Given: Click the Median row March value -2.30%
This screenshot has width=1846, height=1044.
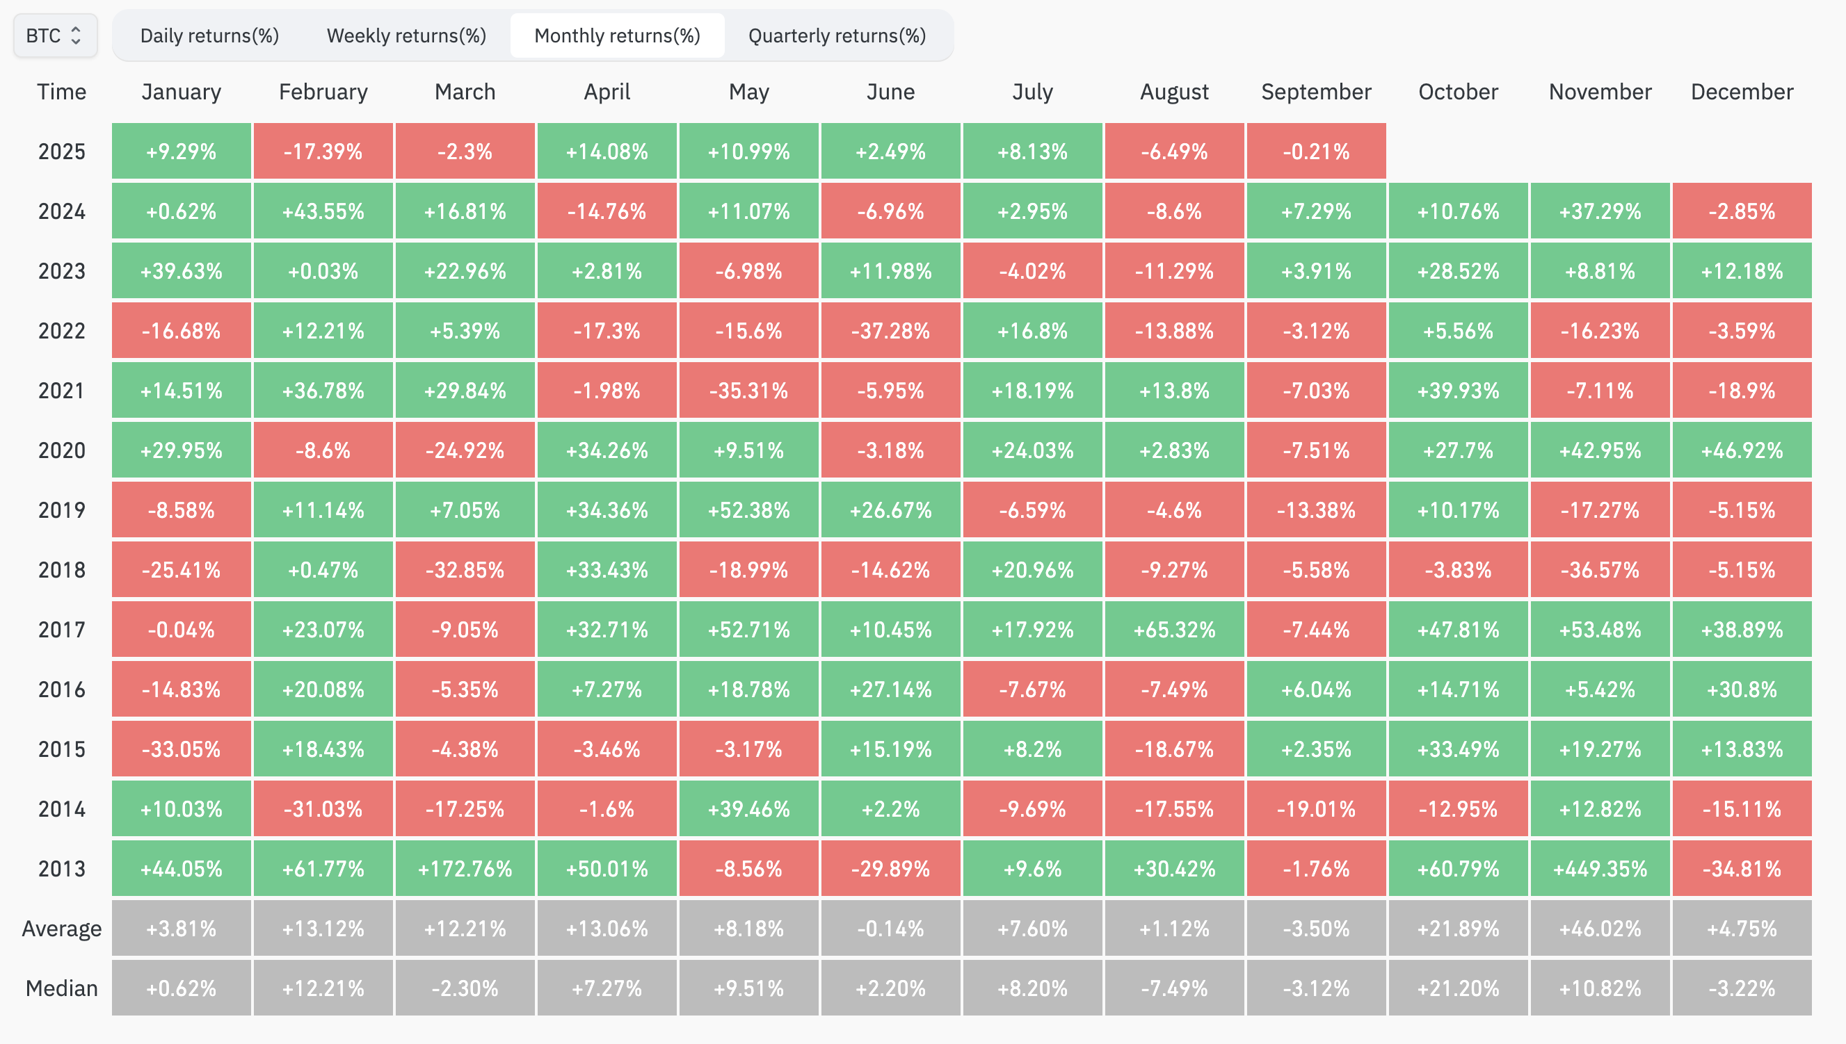Looking at the screenshot, I should click(x=464, y=988).
